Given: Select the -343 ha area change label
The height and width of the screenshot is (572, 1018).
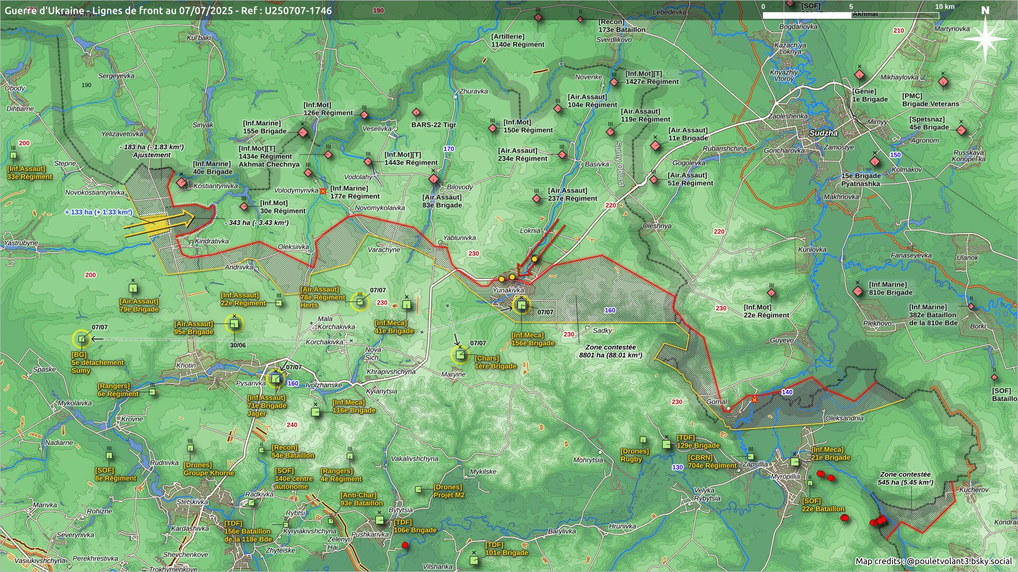Looking at the screenshot, I should pyautogui.click(x=257, y=223).
